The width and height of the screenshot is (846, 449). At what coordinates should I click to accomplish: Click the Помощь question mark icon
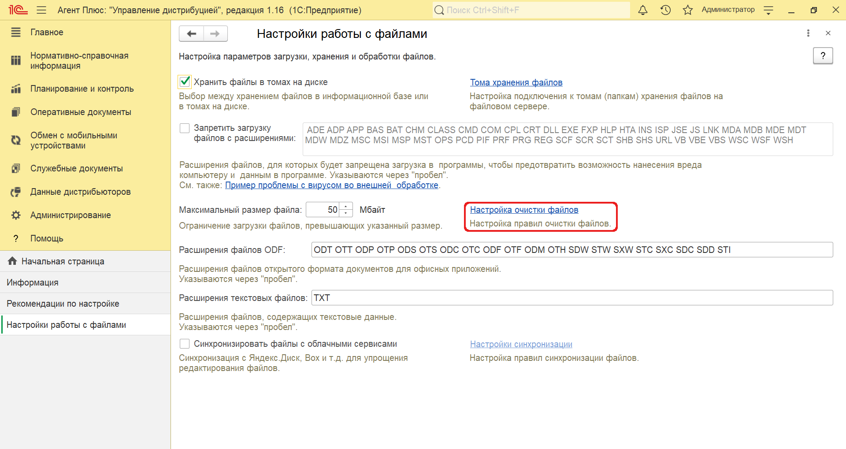16,238
